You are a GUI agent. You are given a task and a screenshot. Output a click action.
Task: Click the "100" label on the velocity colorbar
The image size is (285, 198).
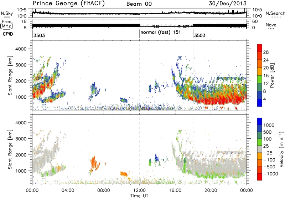pos(268,139)
